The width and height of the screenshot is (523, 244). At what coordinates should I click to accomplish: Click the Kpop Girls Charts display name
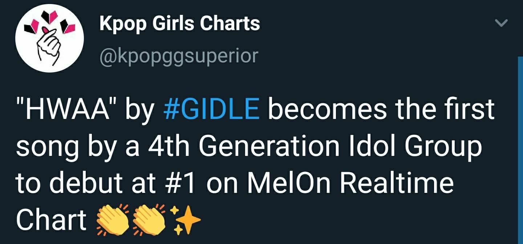(x=180, y=24)
